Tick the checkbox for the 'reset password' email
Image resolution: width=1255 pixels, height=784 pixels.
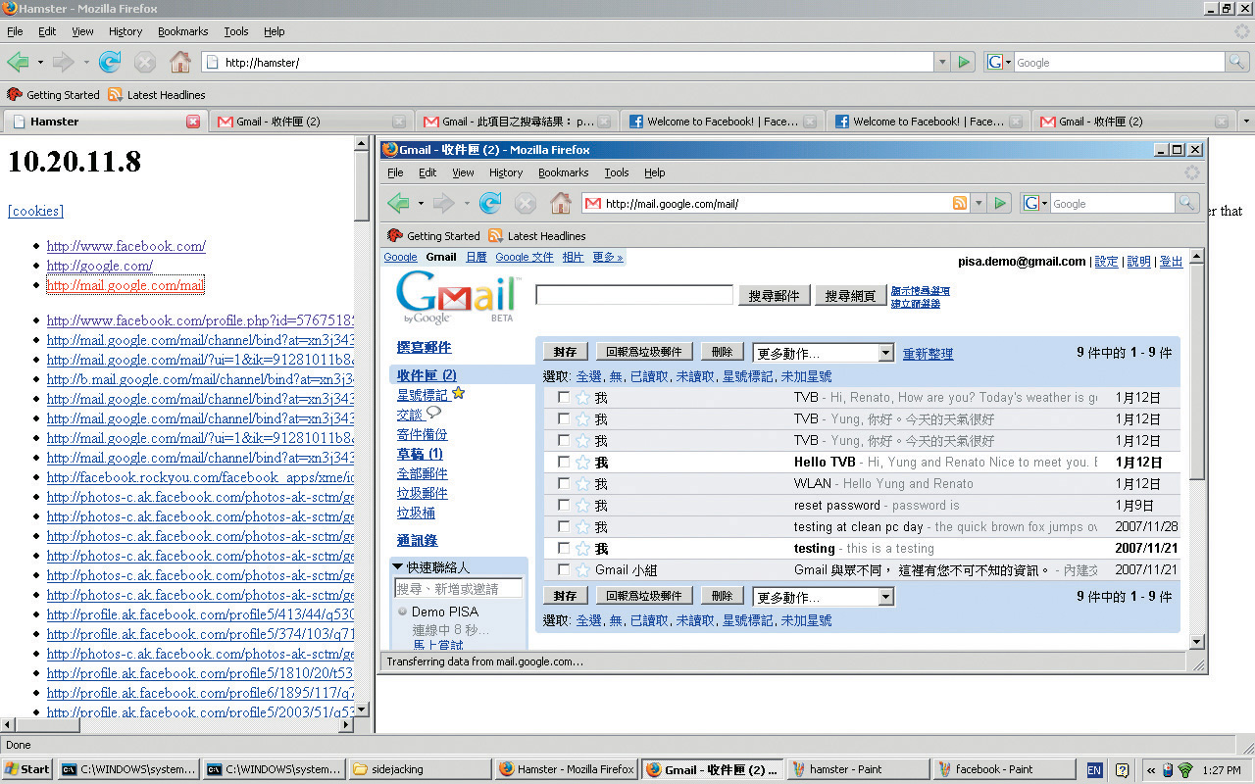point(564,506)
